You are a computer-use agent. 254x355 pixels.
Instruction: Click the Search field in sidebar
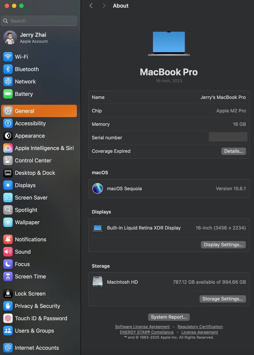[39, 21]
